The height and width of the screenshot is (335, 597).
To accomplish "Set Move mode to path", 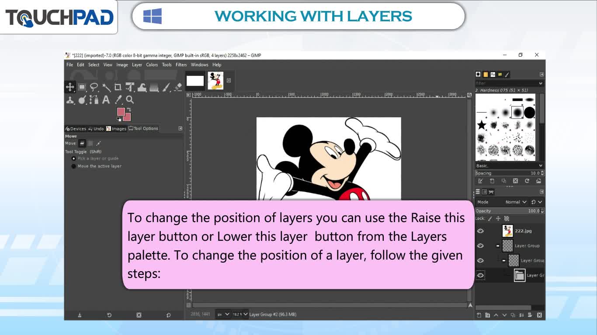I will pyautogui.click(x=98, y=143).
